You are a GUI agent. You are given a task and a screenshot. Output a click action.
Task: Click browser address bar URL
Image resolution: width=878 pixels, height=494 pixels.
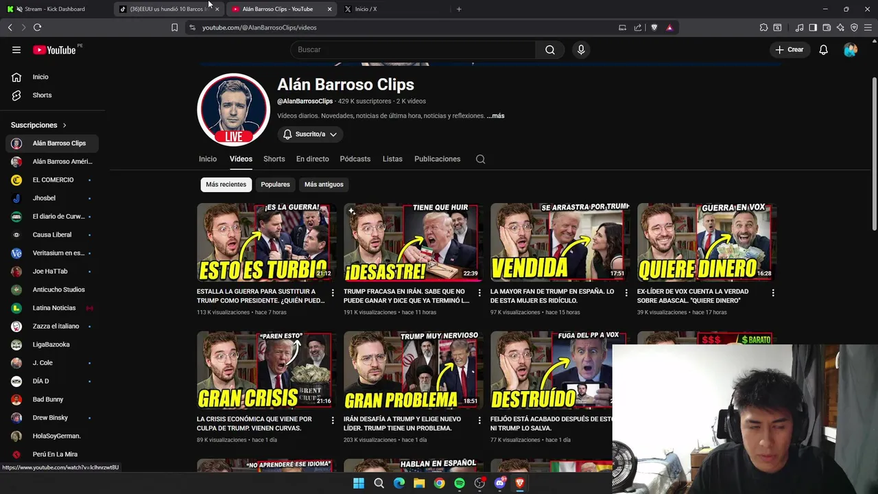coord(259,27)
